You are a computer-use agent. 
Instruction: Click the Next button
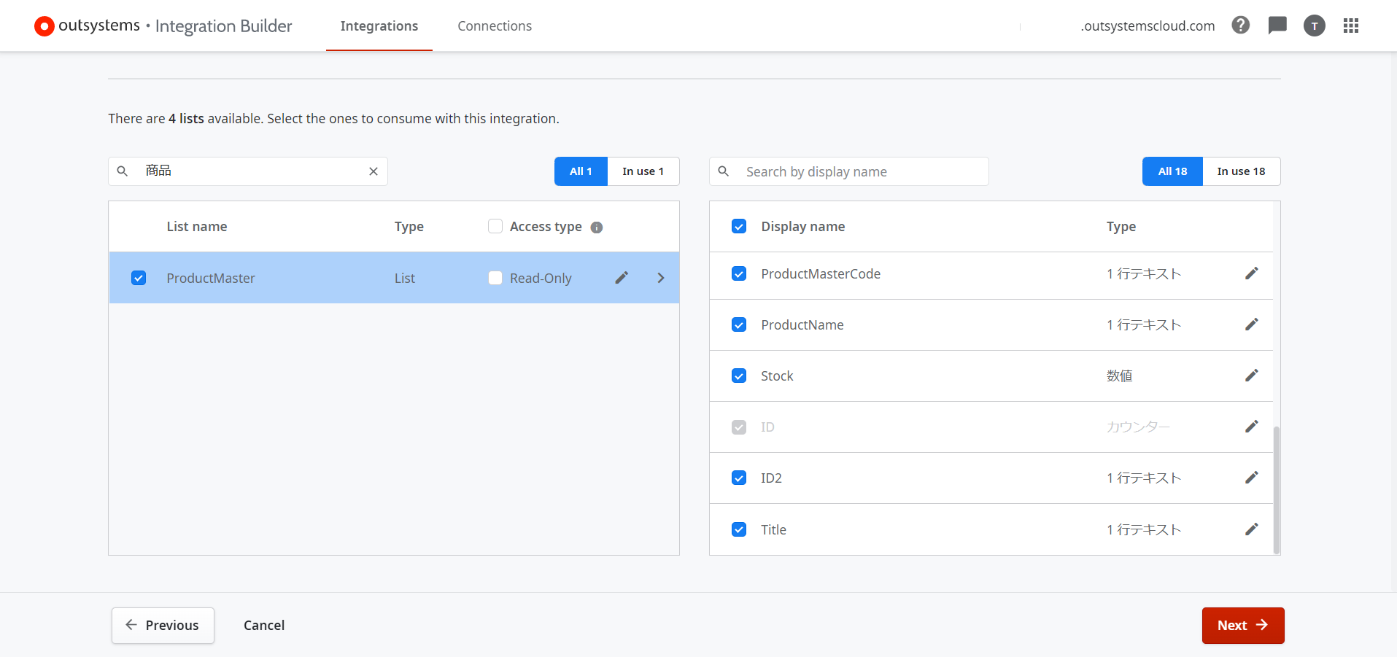point(1242,625)
